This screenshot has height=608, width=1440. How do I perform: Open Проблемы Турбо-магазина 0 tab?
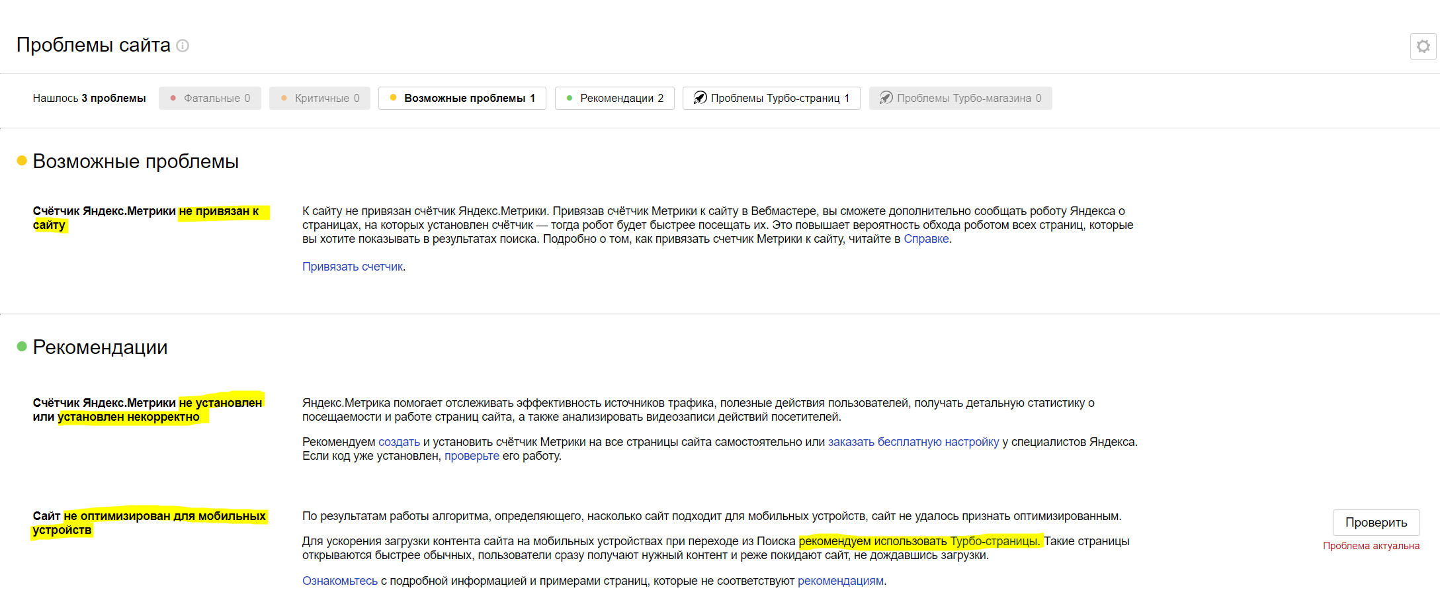(960, 98)
